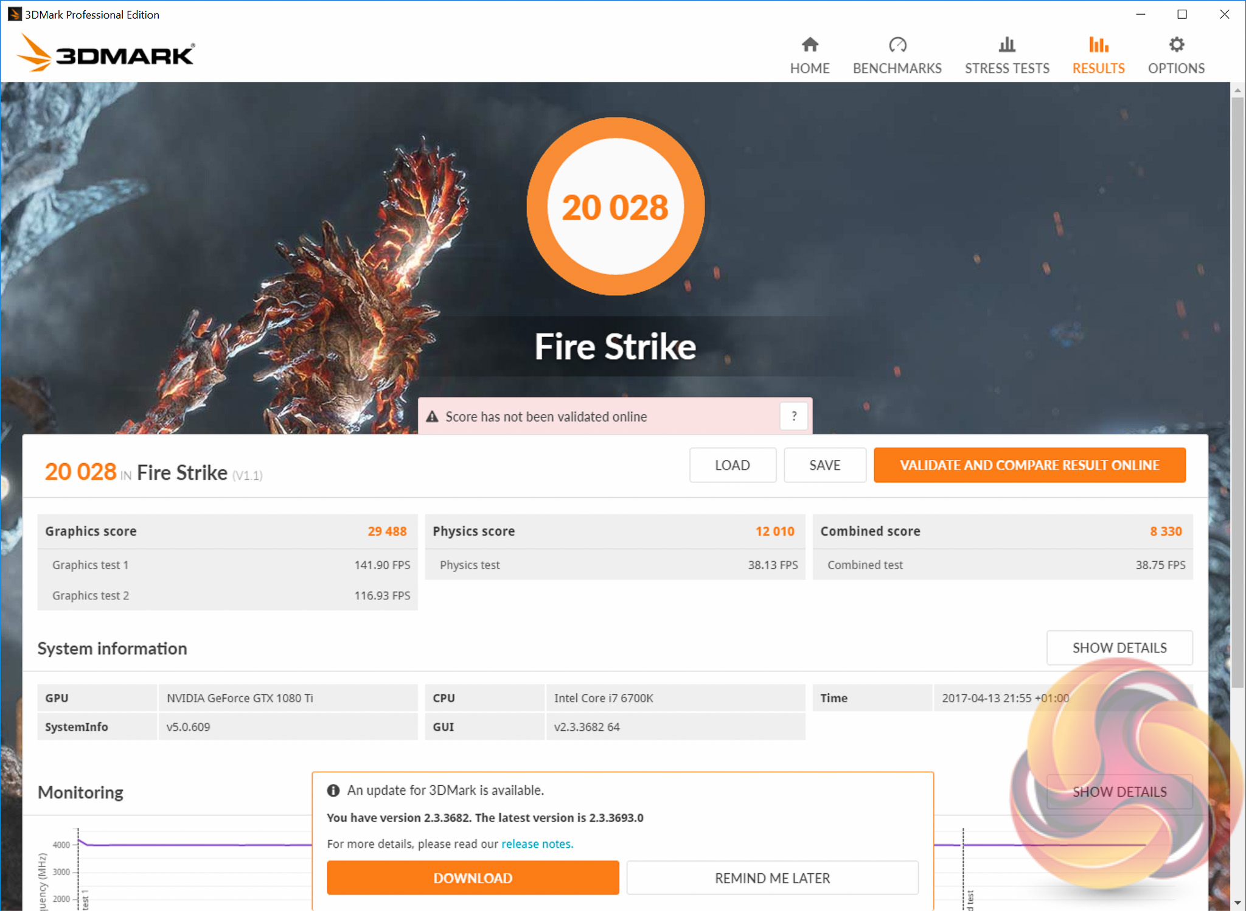The width and height of the screenshot is (1246, 911).
Task: Click the warning triangle validation icon
Action: (432, 417)
